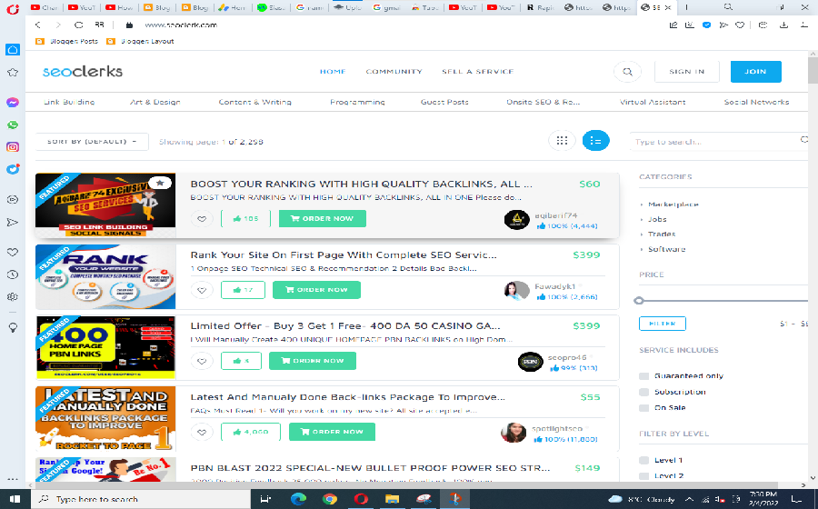The width and height of the screenshot is (818, 509).
Task: Click Windows taskbar search box
Action: pos(141,499)
